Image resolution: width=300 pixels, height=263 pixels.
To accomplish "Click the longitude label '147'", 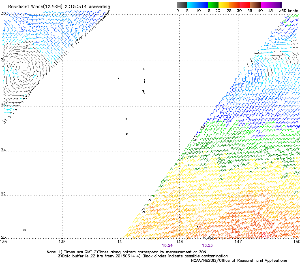I will point(238,242).
